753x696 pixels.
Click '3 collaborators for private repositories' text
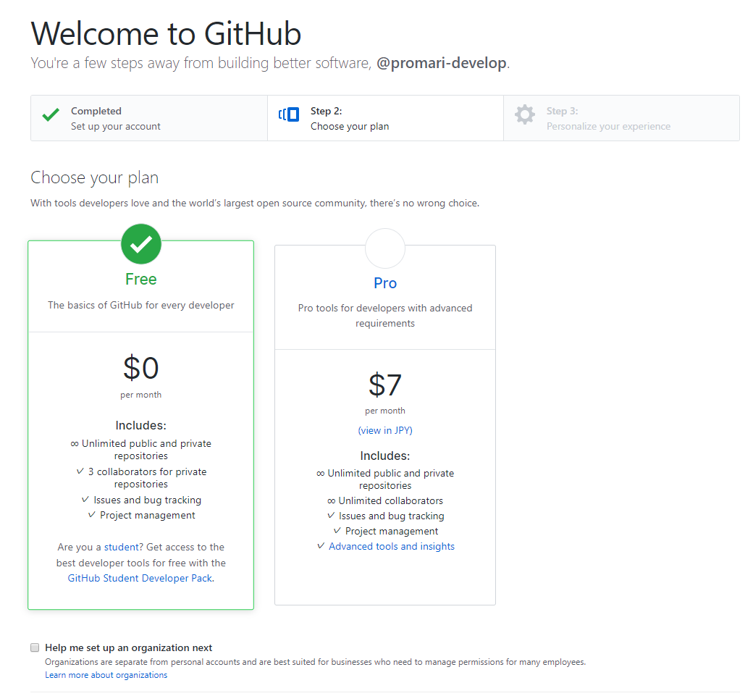click(x=147, y=478)
